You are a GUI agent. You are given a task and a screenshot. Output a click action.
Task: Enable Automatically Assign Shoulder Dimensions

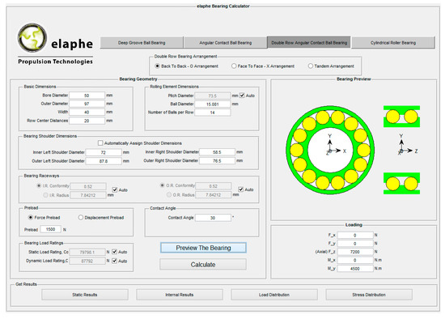[x=100, y=142]
